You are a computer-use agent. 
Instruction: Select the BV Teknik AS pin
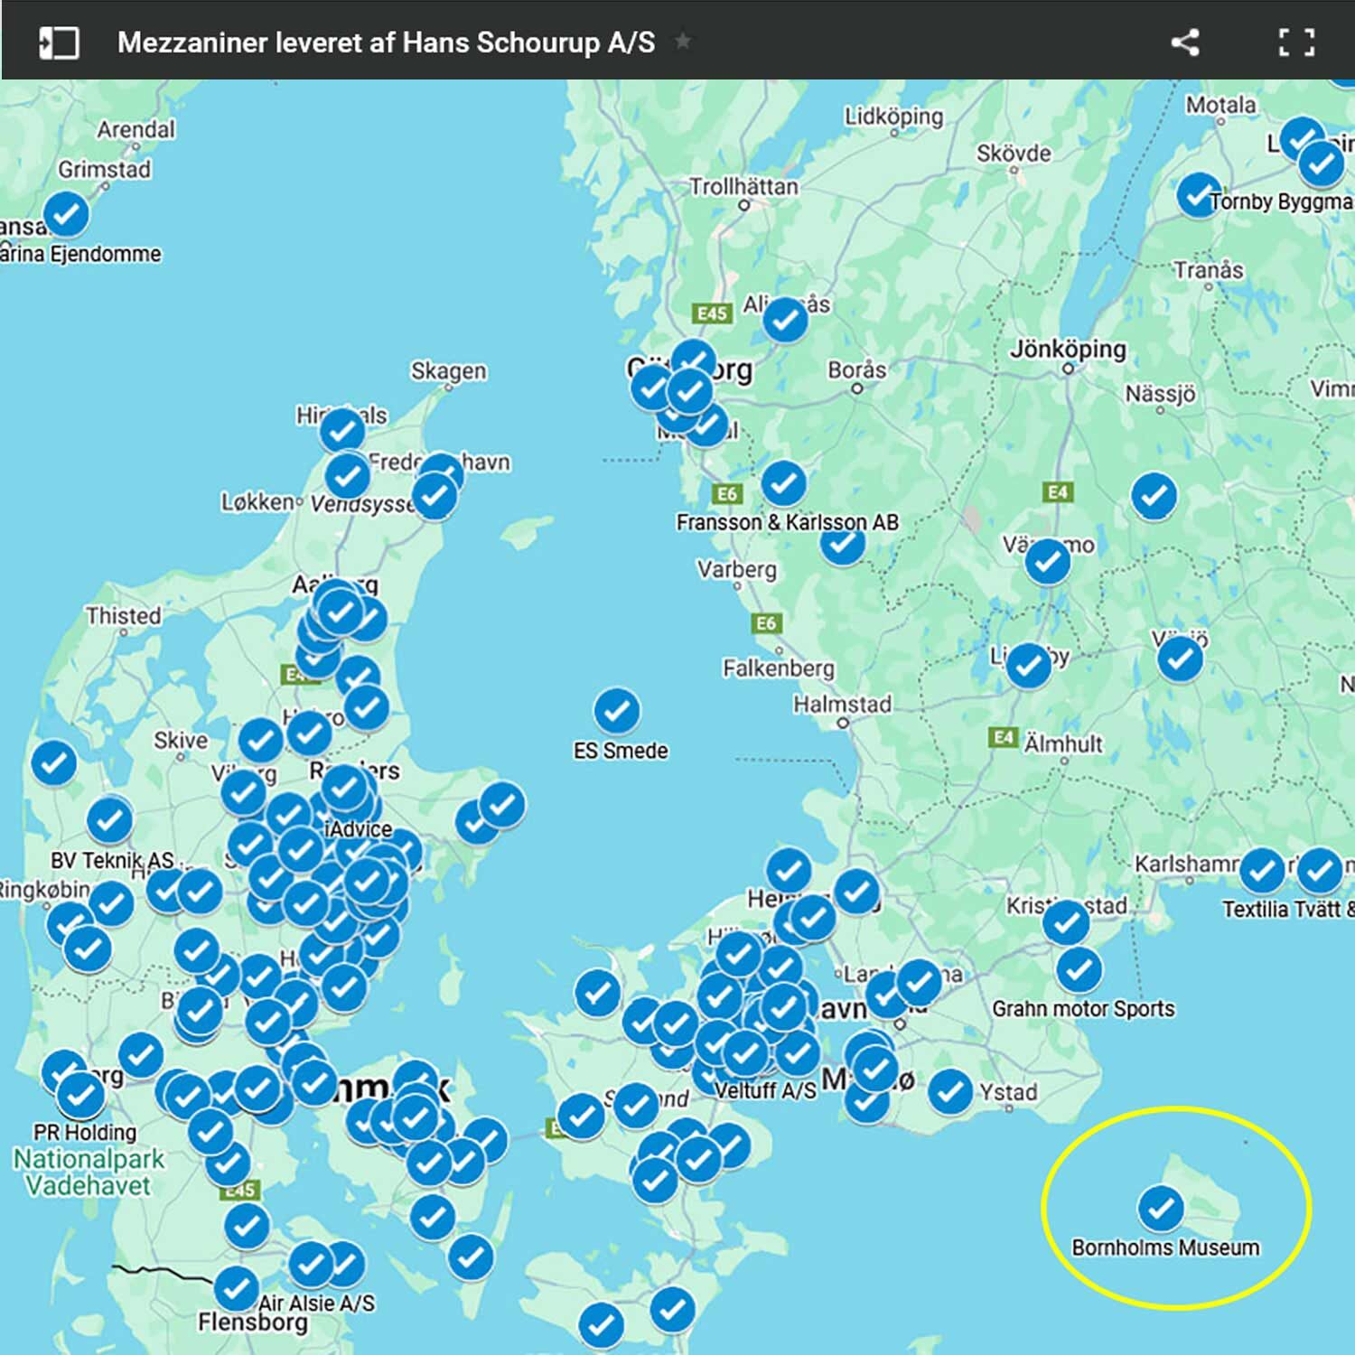click(109, 820)
